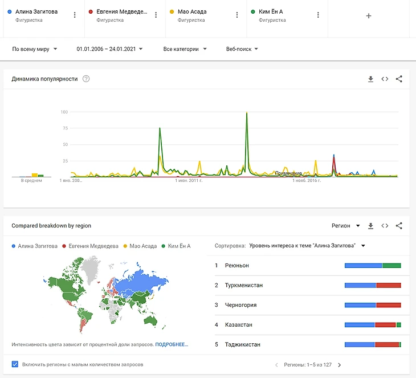Select the Ким Ён А search term tab

(x=278, y=15)
